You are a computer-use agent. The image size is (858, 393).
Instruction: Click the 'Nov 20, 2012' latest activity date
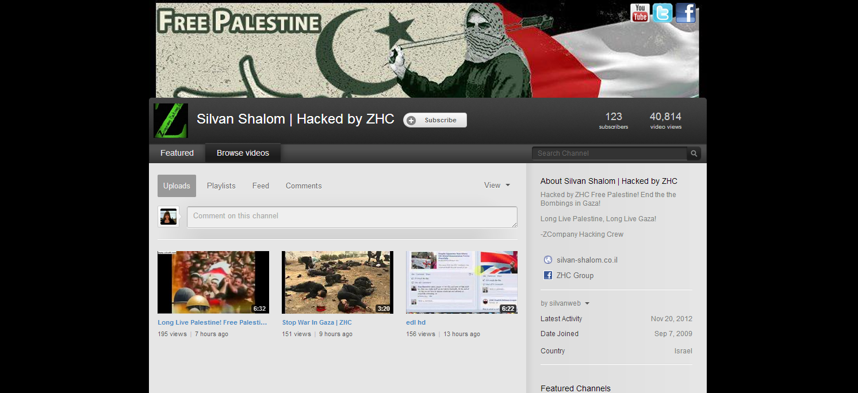(672, 319)
